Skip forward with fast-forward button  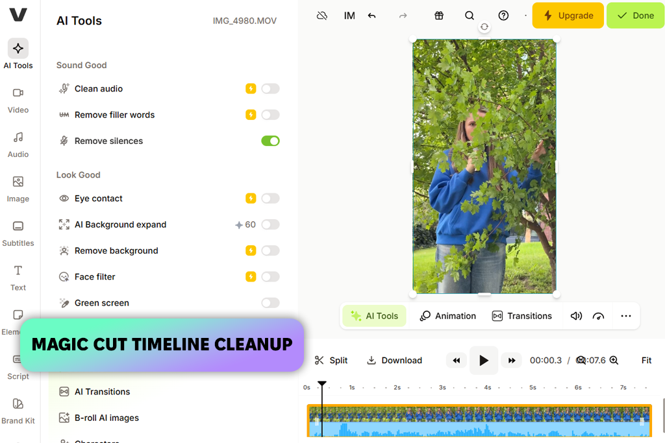click(512, 361)
